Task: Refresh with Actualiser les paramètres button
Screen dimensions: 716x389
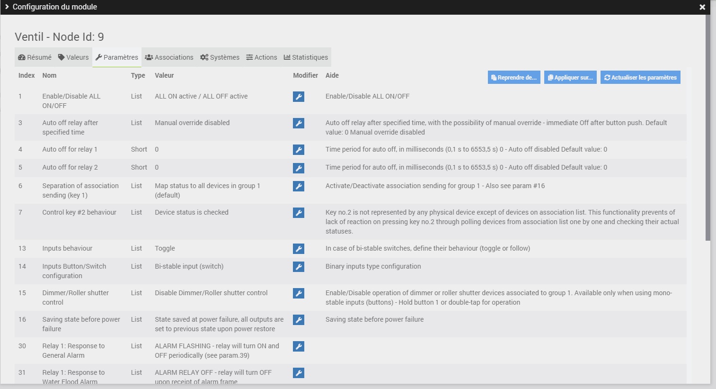Action: (x=640, y=77)
